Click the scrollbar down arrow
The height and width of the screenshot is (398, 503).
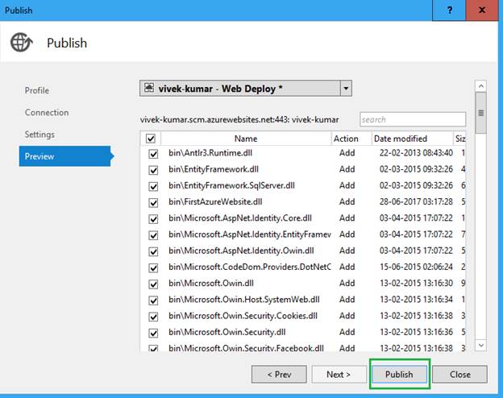coord(480,345)
